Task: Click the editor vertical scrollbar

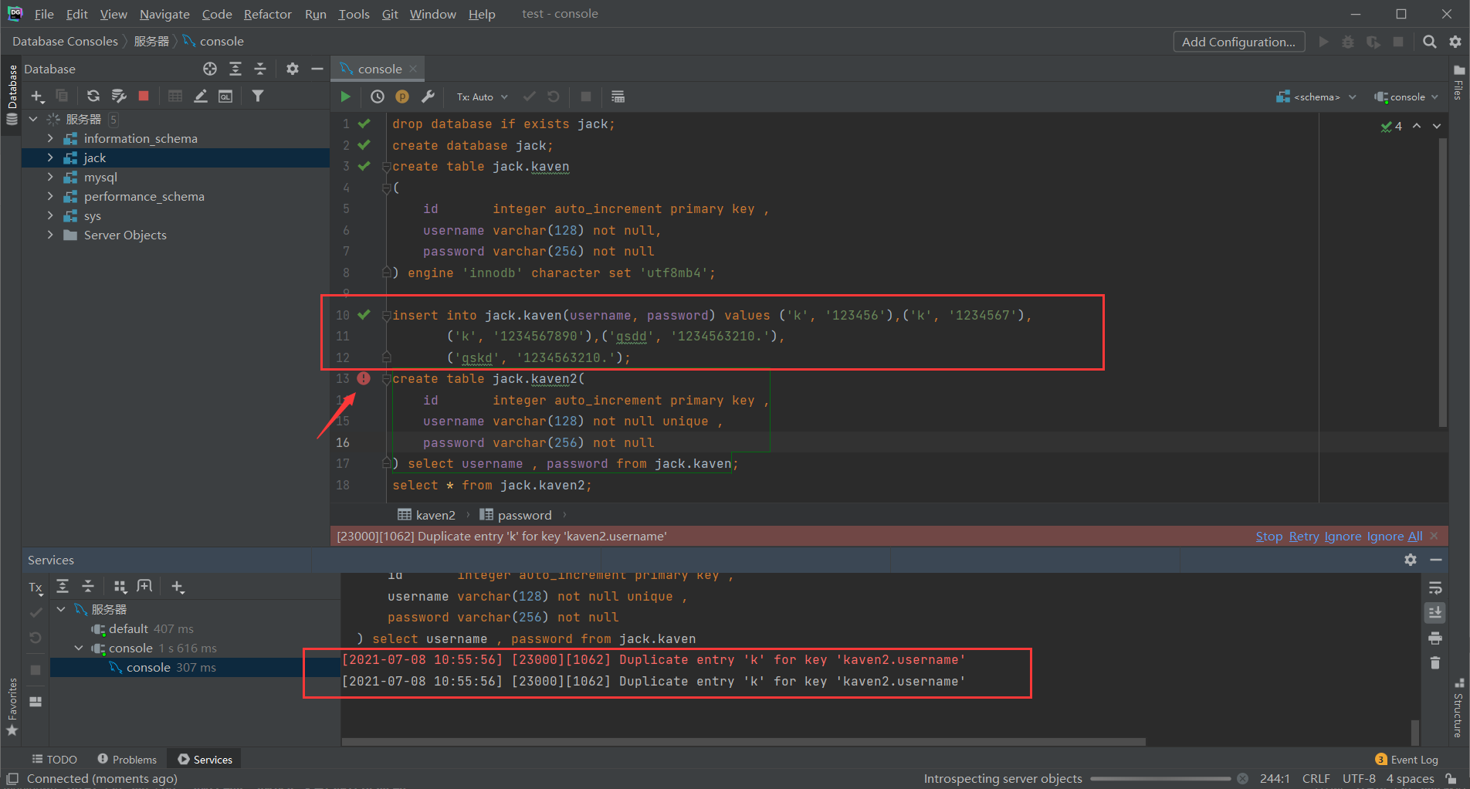Action: (1442, 282)
